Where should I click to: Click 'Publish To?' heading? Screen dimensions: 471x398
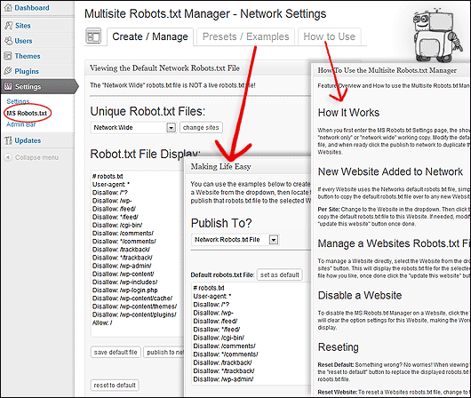221,223
